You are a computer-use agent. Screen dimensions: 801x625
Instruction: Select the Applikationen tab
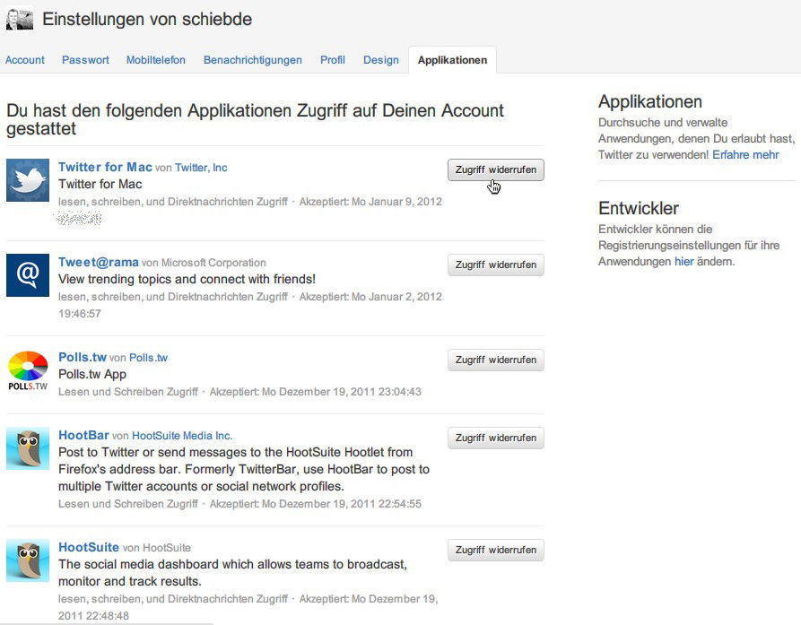coord(452,60)
